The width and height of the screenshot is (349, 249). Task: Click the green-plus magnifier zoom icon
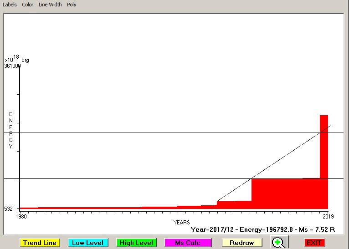(x=278, y=243)
